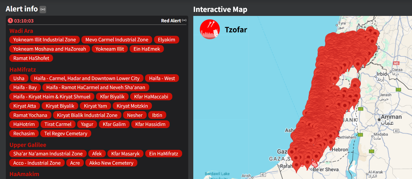Click the Tirat Carmel tag

click(x=58, y=124)
